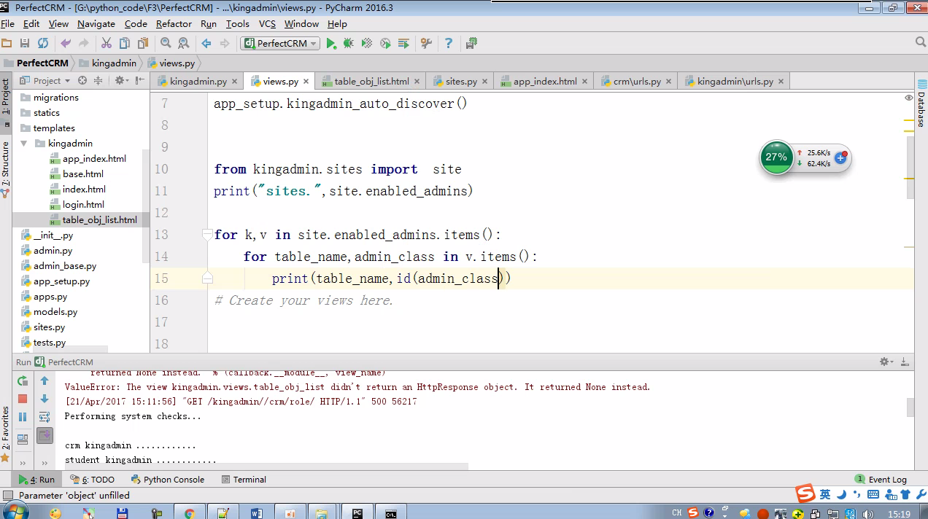Toggle soft-wrap in the Run console
This screenshot has height=519, width=928.
tap(45, 417)
